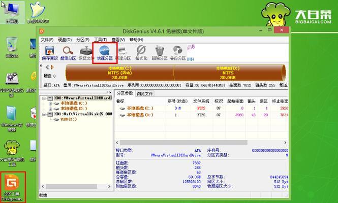Click disk tree scrollbar right arrow

pyautogui.click(x=109, y=186)
